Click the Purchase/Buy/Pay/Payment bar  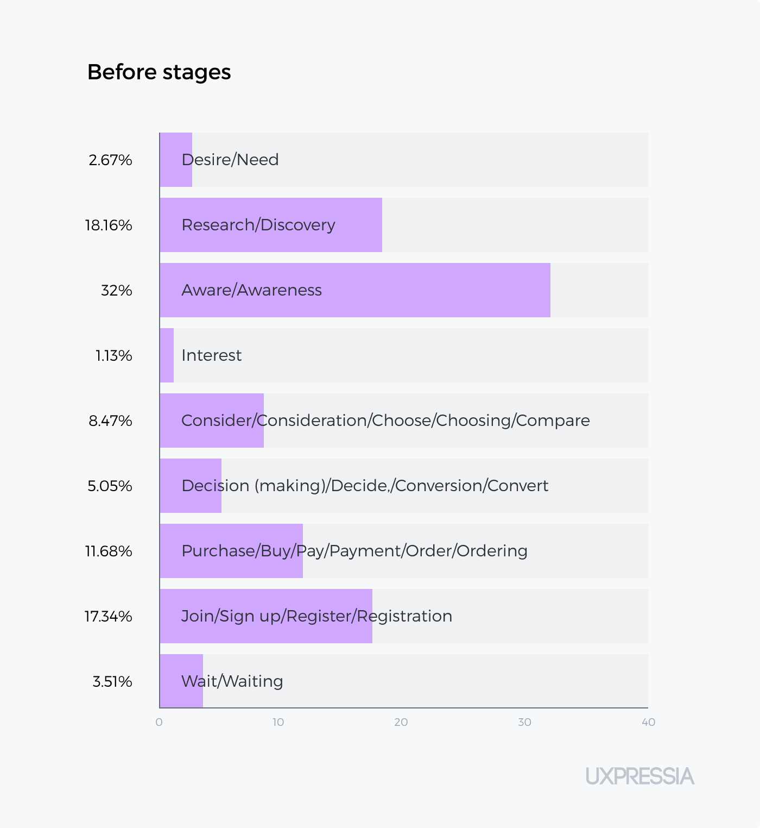[231, 551]
